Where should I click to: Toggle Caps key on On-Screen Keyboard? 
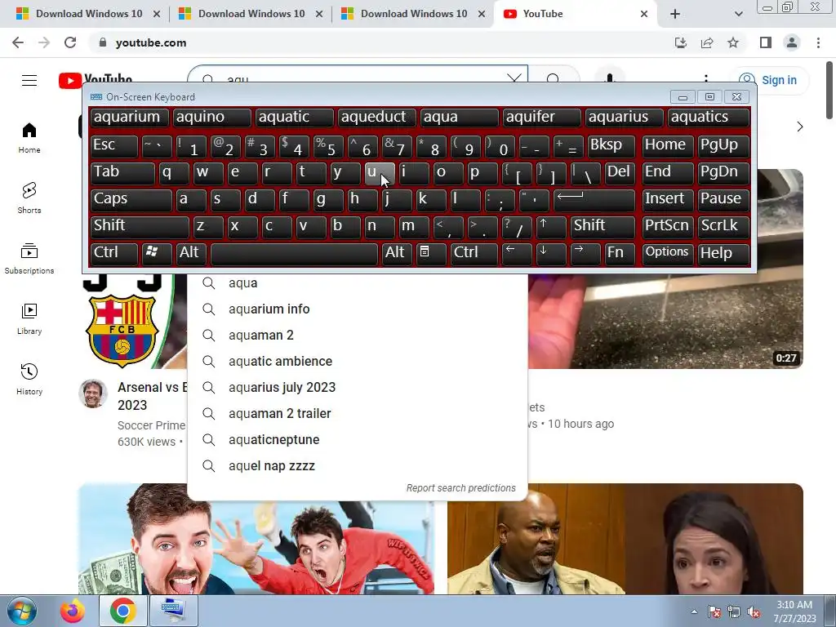131,199
